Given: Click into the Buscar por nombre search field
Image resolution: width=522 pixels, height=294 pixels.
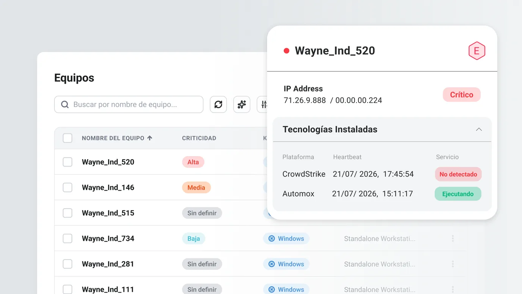Looking at the screenshot, I should coord(129,104).
